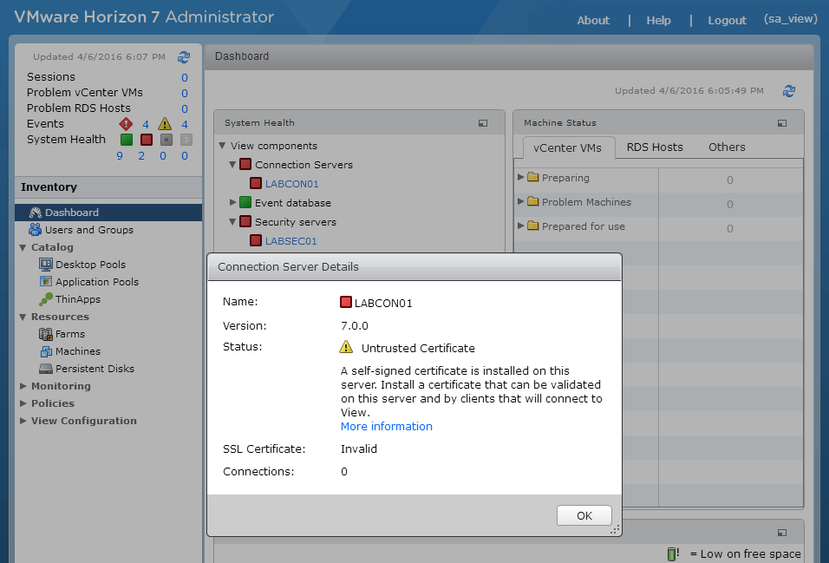Viewport: 829px width, 563px height.
Task: Click the red System Health status square
Action: tap(147, 140)
